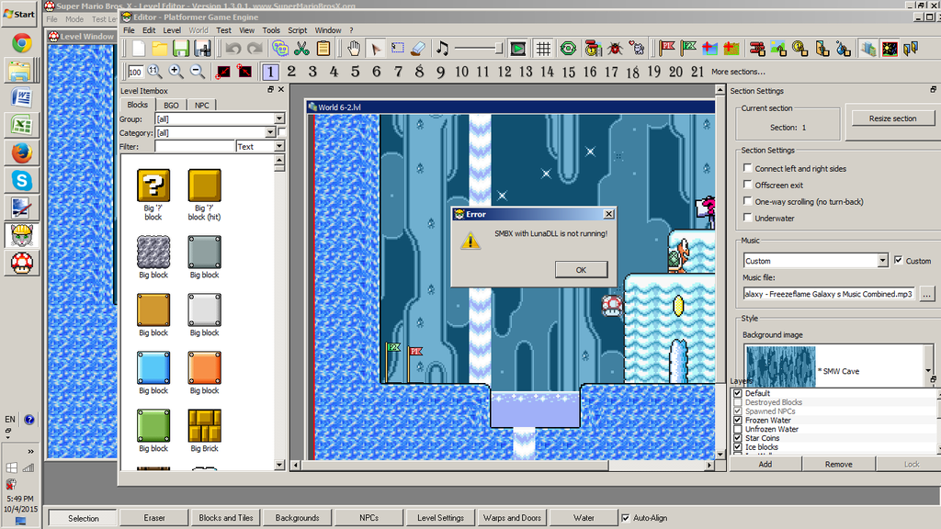Create a new level with the blank page icon

click(138, 49)
